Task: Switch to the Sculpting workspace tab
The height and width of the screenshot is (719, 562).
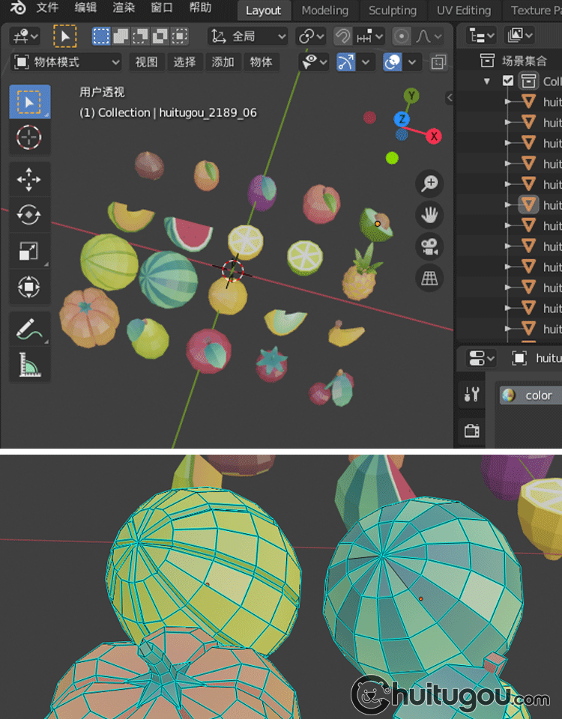Action: [392, 10]
